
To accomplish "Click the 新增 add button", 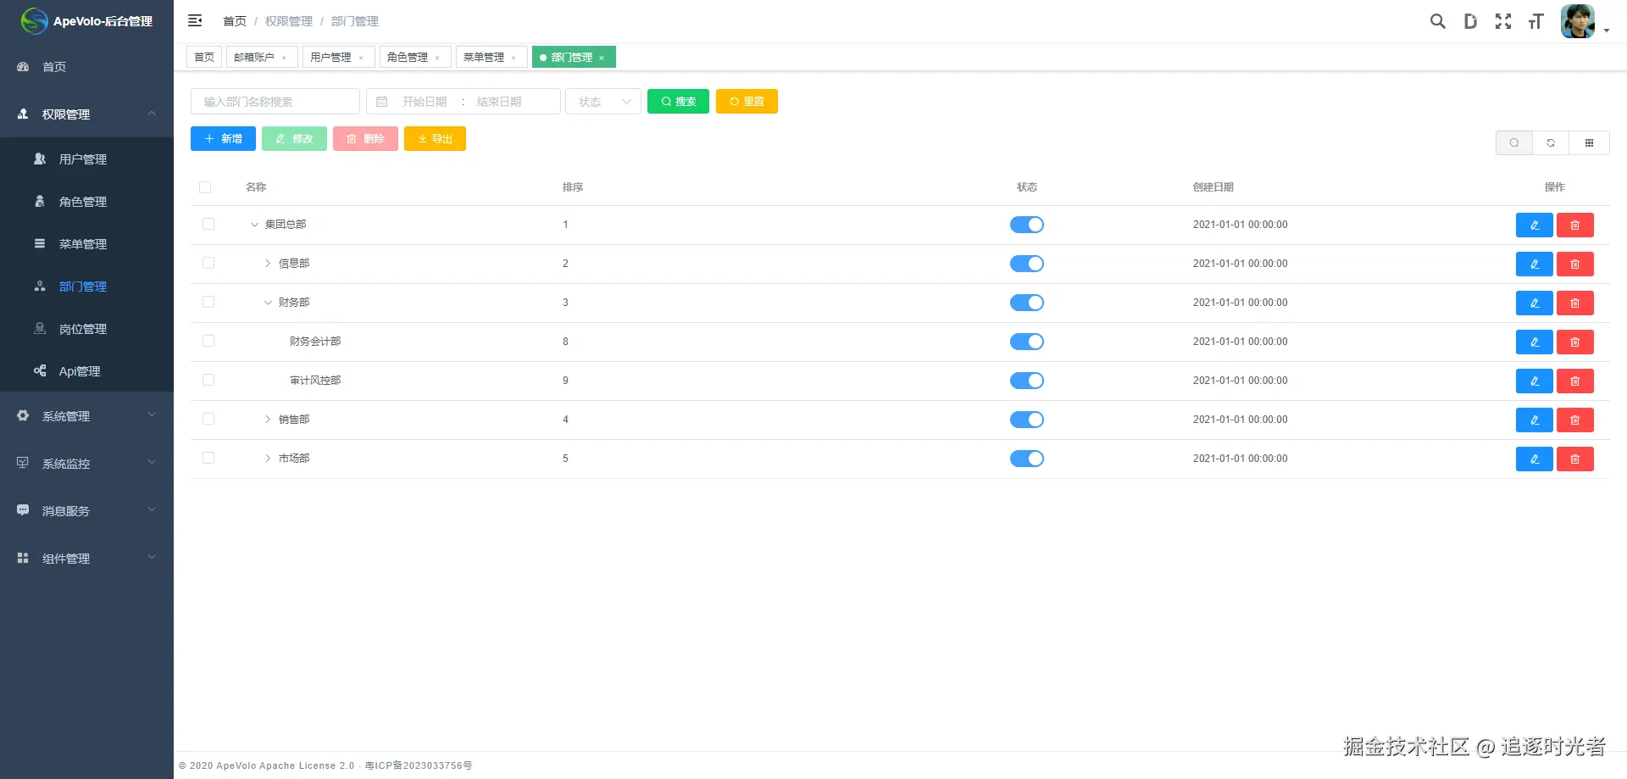I will (x=223, y=139).
